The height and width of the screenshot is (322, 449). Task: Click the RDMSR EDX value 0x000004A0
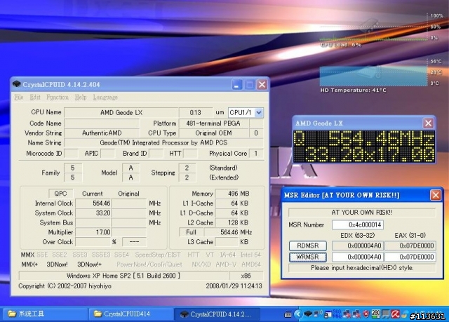[357, 246]
